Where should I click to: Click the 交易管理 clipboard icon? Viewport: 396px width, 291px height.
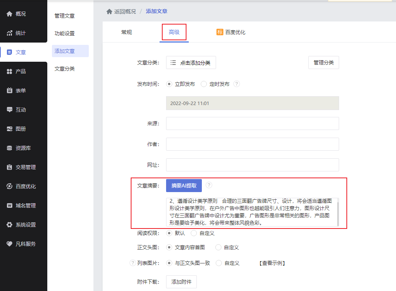(9, 167)
